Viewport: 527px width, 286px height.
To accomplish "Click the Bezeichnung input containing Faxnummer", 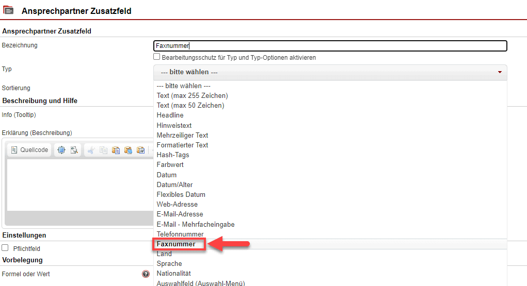I will (330, 46).
